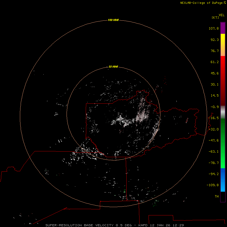Click the 14.5 legend value
This screenshot has width=227, height=227.
pos(215,96)
